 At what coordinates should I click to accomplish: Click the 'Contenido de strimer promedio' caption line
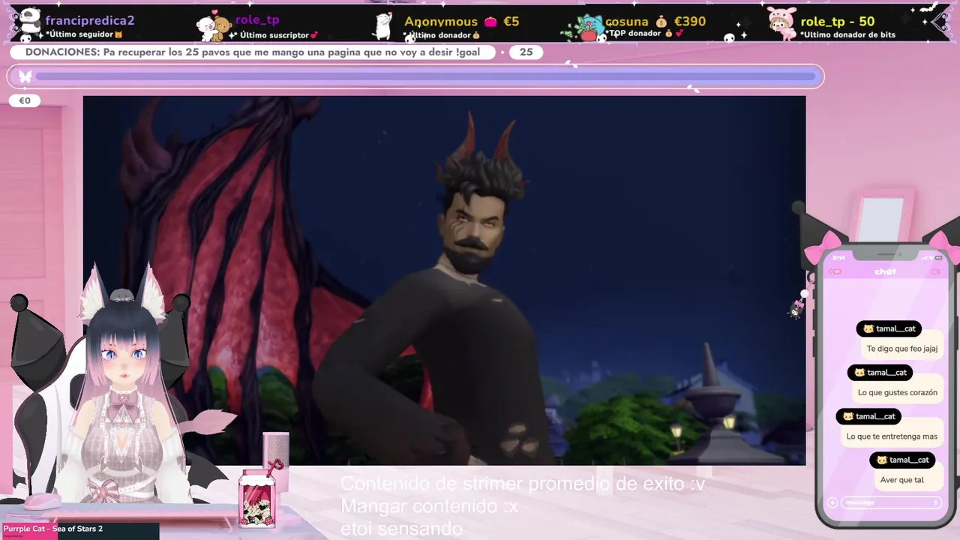(x=523, y=484)
